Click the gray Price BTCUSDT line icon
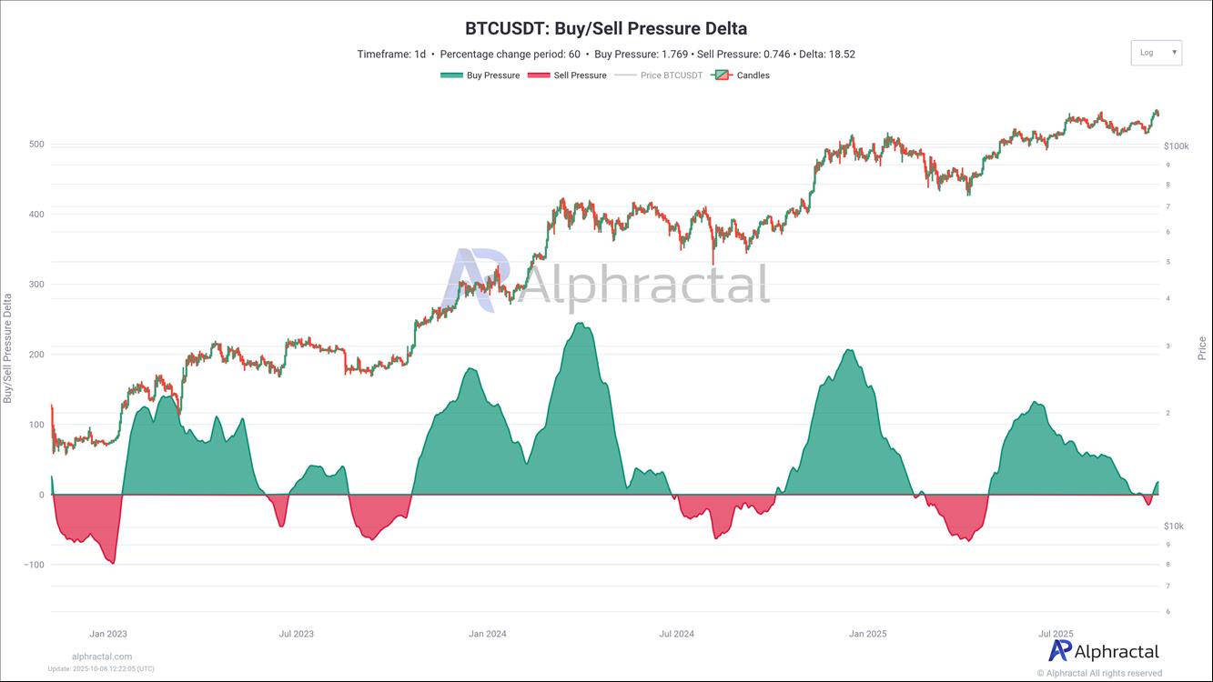This screenshot has width=1213, height=682. coord(625,75)
